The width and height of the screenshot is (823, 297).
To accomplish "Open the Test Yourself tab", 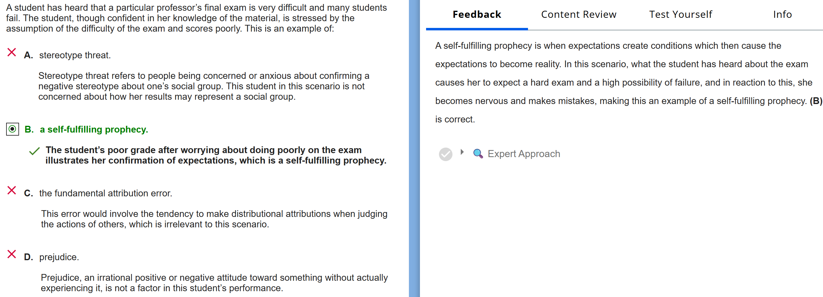I will tap(681, 14).
